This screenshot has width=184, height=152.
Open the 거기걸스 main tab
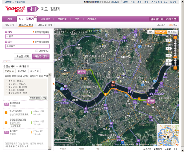pyautogui.click(x=92, y=19)
